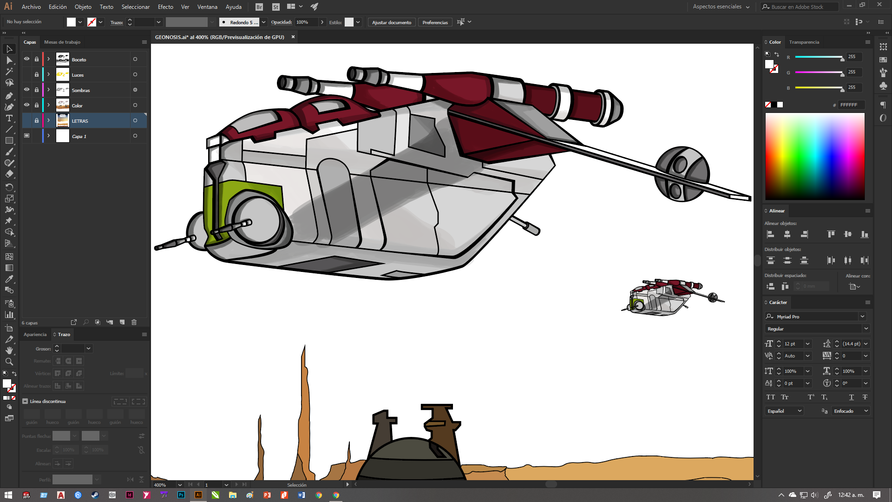The height and width of the screenshot is (502, 892).
Task: Click Buscar en Adobe Stock search field
Action: tap(800, 7)
